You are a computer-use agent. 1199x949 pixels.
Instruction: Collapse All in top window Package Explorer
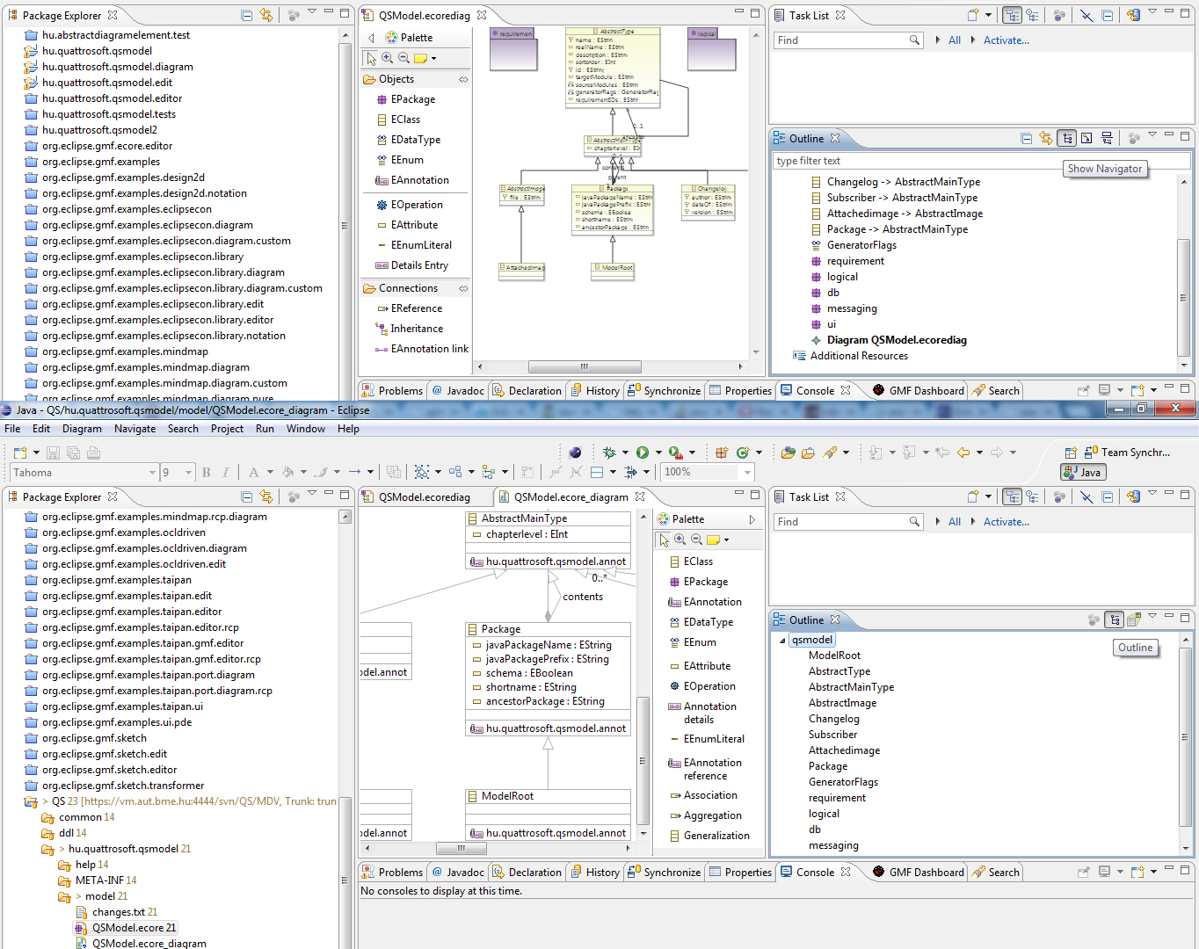coord(247,15)
